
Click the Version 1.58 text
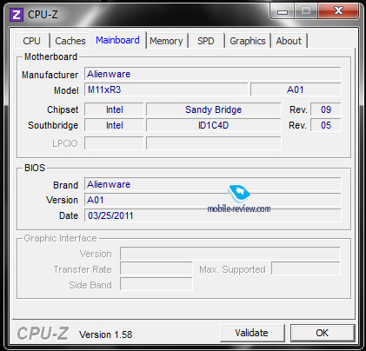pos(106,334)
